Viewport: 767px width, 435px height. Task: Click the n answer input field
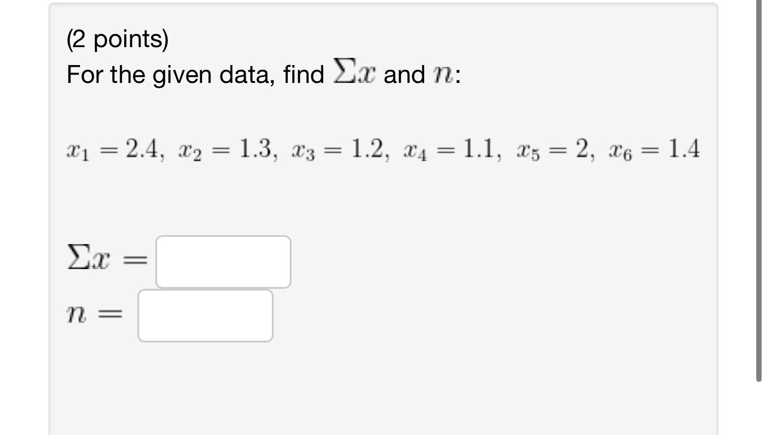pos(205,316)
